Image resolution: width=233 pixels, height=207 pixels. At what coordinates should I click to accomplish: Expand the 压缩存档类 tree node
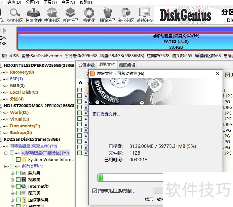click(12, 200)
